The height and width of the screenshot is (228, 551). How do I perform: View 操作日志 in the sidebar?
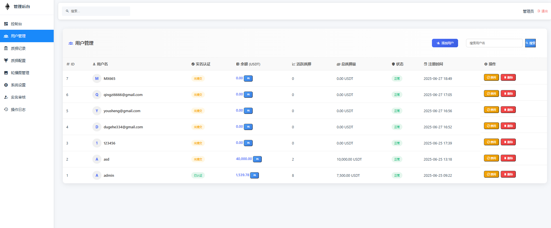point(18,110)
